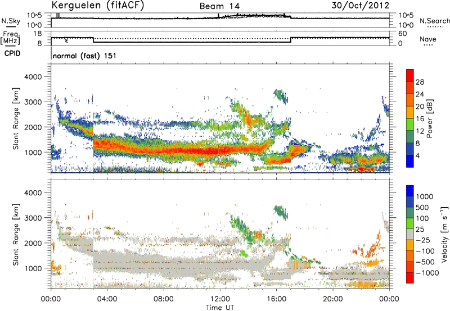Image resolution: width=450 pixels, height=311 pixels.
Task: Click the 1000 tick on velocity colorbar
Action: pos(424,196)
